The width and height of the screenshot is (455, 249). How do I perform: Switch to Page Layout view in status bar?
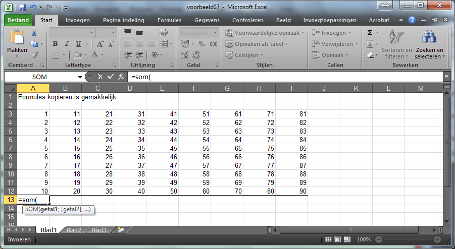338,239
